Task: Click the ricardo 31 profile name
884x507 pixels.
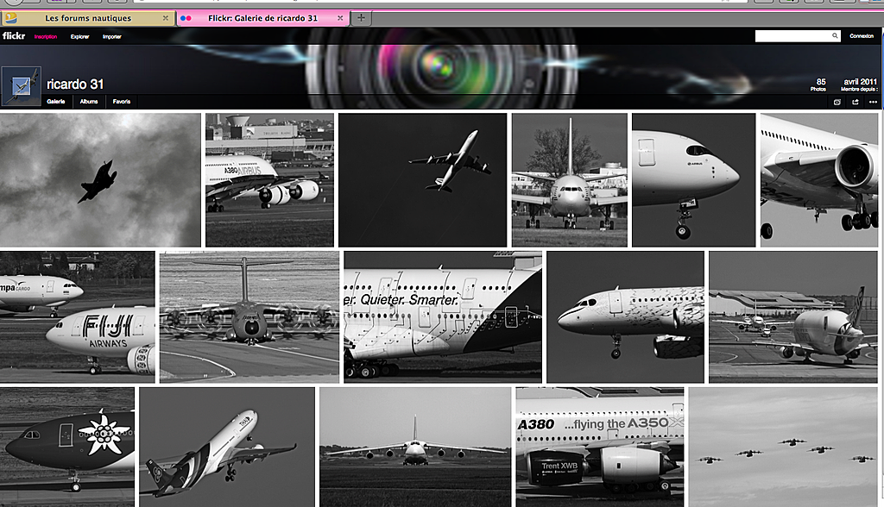Action: (75, 84)
